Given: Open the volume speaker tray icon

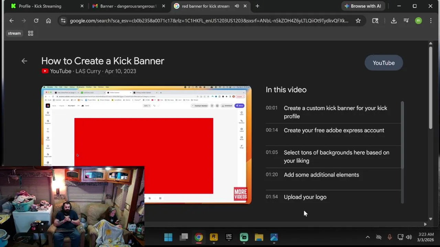Looking at the screenshot, I should coord(409,237).
